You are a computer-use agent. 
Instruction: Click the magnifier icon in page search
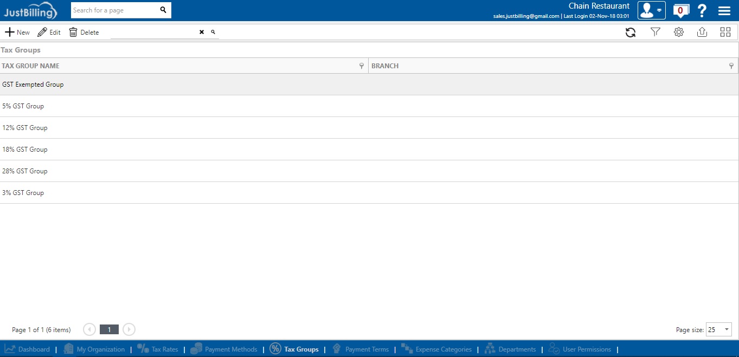pyautogui.click(x=163, y=10)
